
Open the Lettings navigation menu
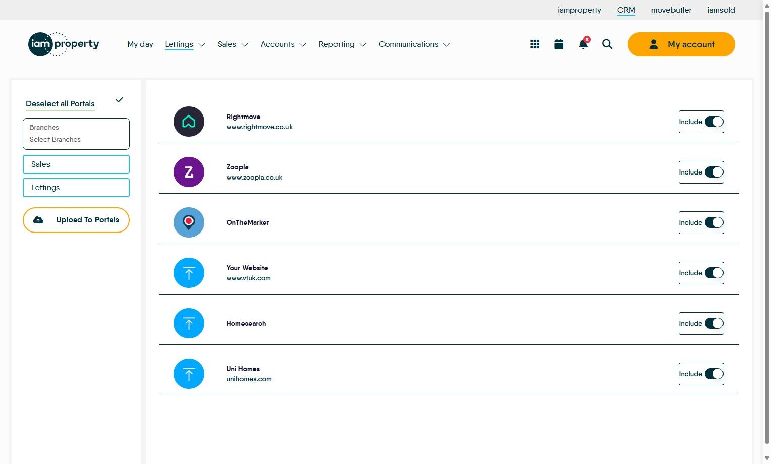(179, 44)
